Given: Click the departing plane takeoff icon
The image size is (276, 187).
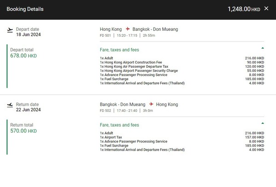Looking at the screenshot, I should [10, 30].
